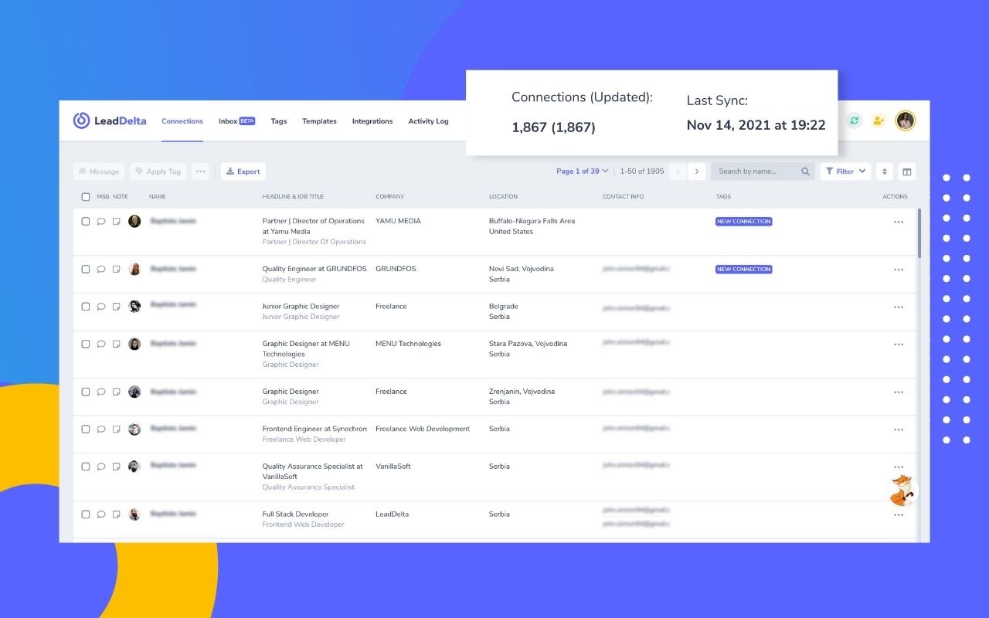Click the table vertical scrollbar

(919, 233)
